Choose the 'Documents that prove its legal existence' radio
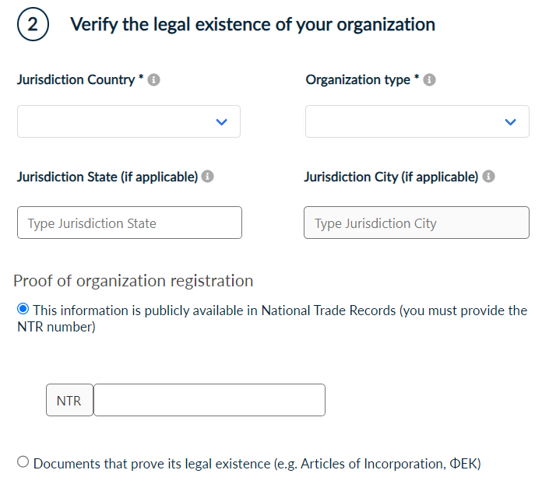549x484 pixels. tap(23, 462)
